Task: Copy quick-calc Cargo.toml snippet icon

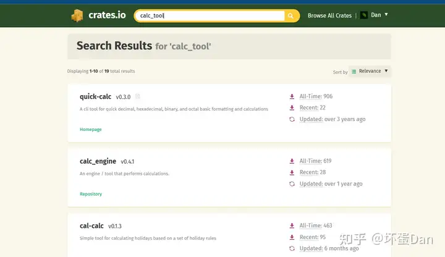Action: click(138, 97)
